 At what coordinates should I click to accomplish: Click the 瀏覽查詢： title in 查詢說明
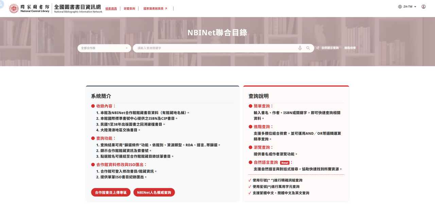pos(264,147)
